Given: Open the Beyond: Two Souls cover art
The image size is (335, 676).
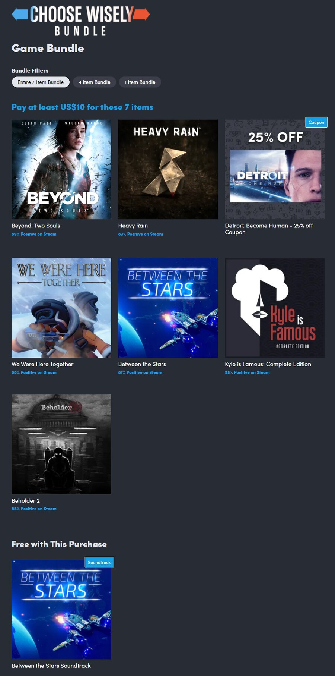Looking at the screenshot, I should coord(61,169).
